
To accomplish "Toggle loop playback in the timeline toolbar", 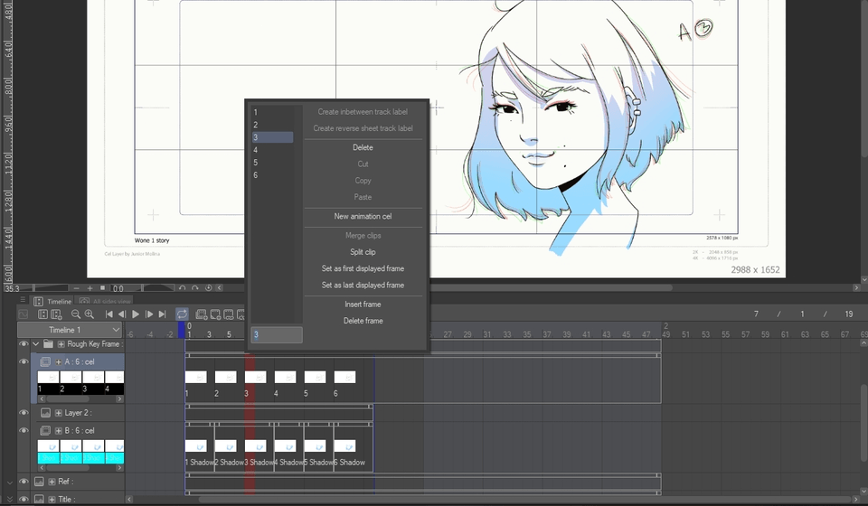I will (182, 314).
